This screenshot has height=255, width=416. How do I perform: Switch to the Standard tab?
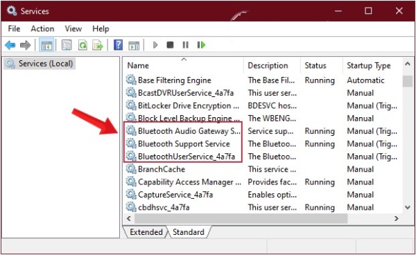[x=189, y=232]
